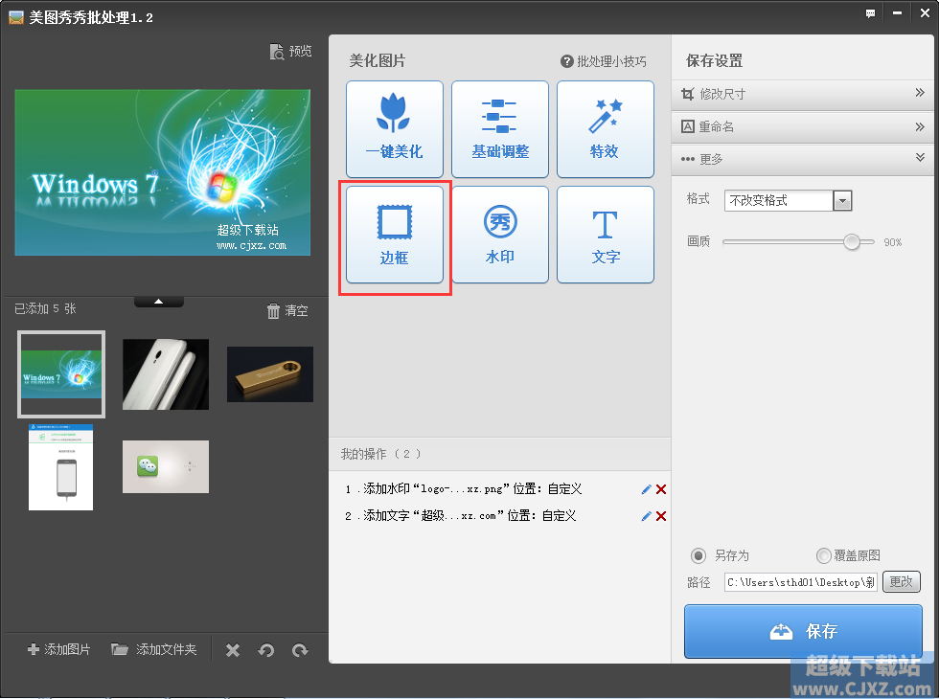Select the 覆盖原图 overwrite original radio button
Image resolution: width=939 pixels, height=699 pixels.
[x=824, y=556]
